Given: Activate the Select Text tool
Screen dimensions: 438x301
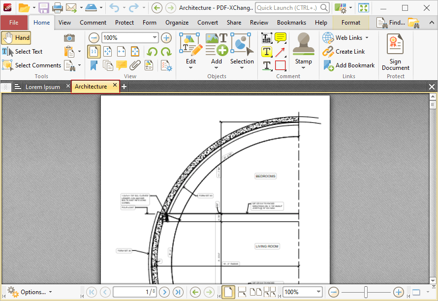Looking at the screenshot, I should point(22,52).
